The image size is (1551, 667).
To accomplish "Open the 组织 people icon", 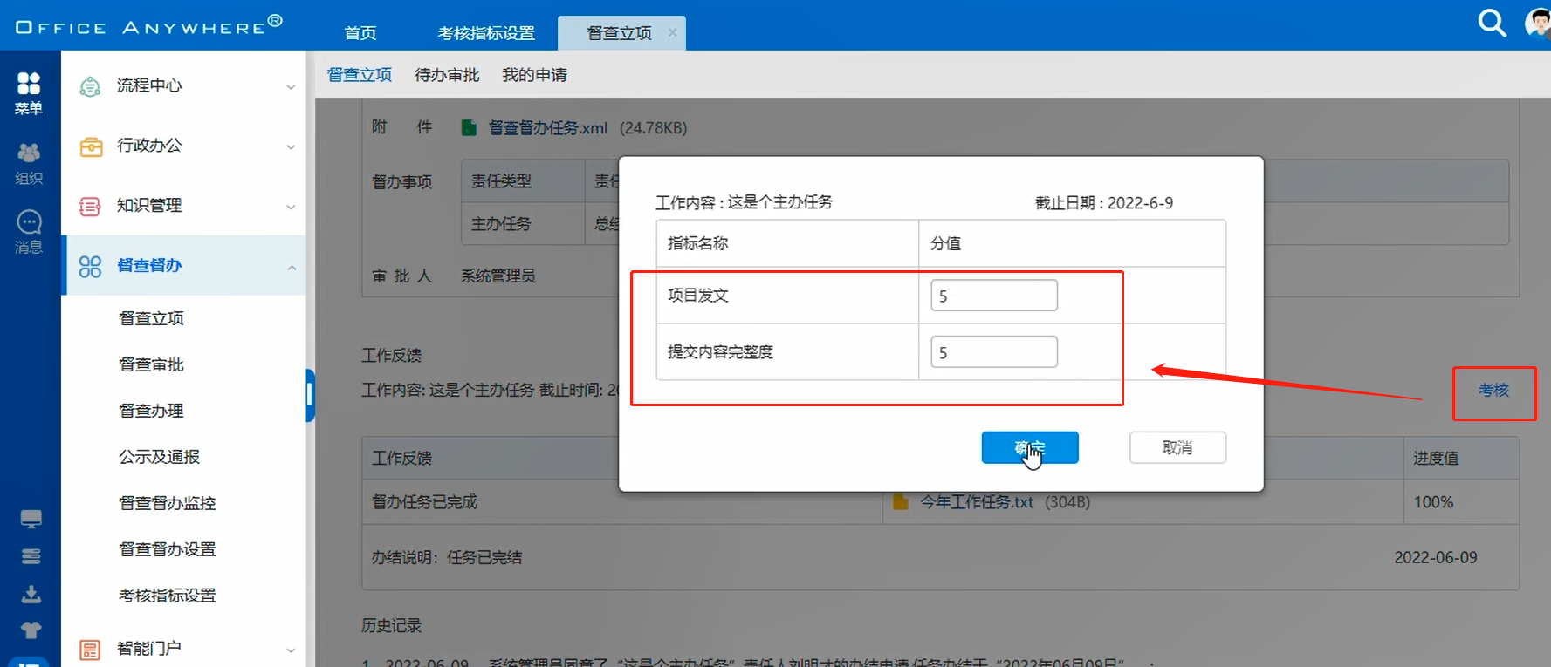I will tap(29, 163).
